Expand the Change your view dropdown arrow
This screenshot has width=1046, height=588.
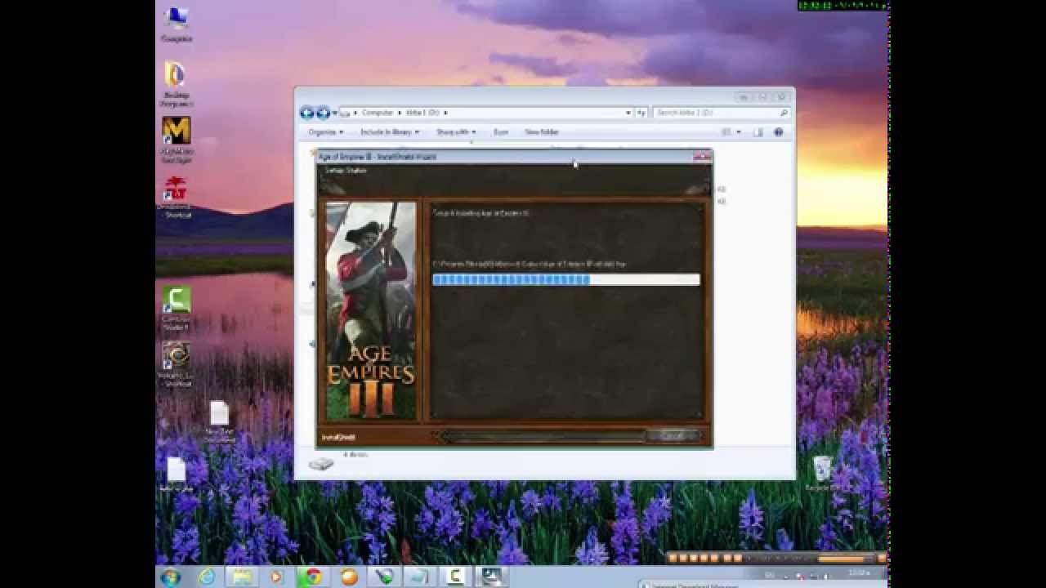739,132
